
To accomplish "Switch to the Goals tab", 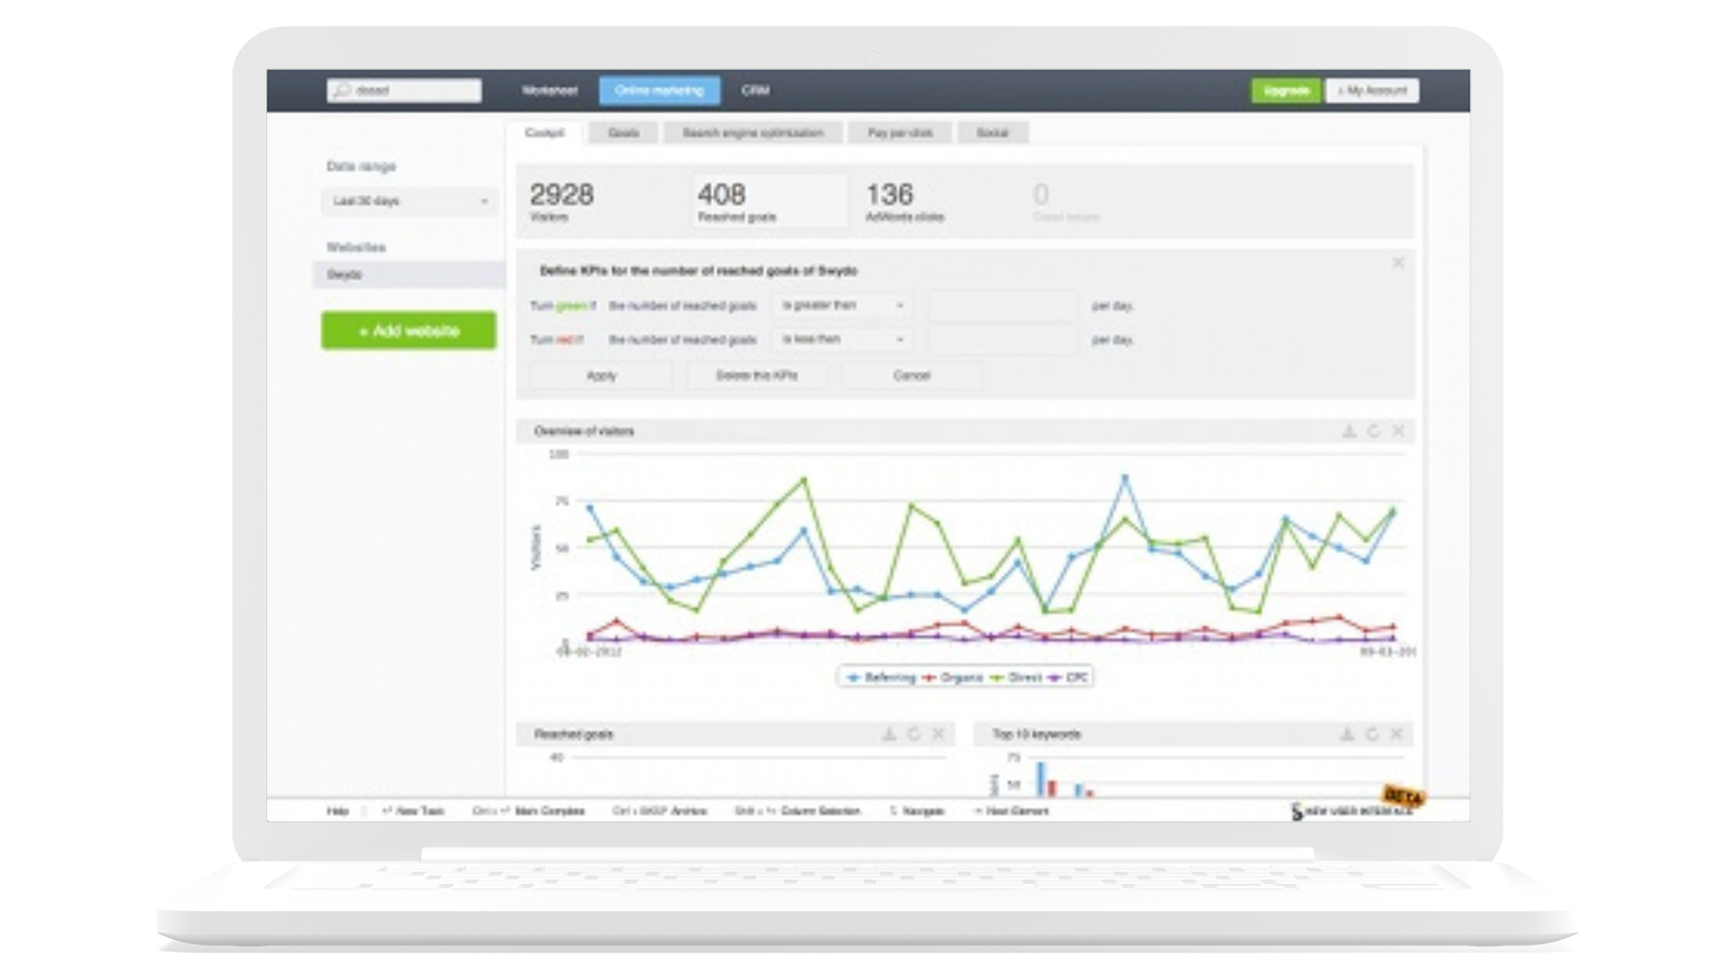I will pyautogui.click(x=623, y=133).
